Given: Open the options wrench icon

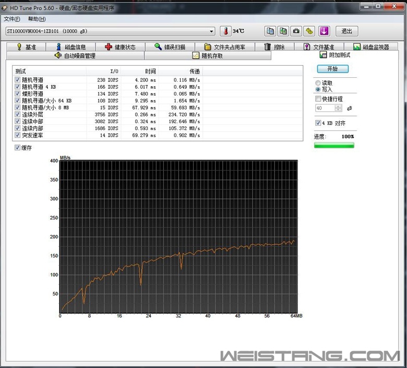Looking at the screenshot, I should coord(309,31).
